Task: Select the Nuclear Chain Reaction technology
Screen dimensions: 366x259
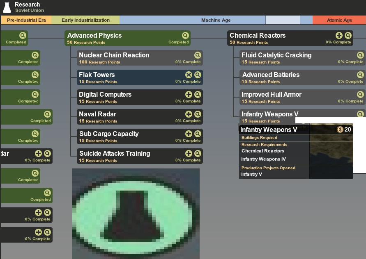Action: coord(114,55)
